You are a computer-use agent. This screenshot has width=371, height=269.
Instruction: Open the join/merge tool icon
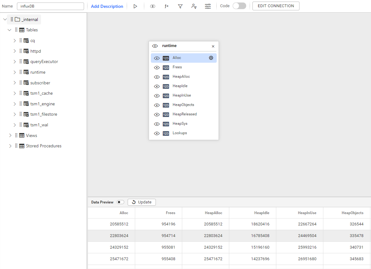pyautogui.click(x=152, y=6)
